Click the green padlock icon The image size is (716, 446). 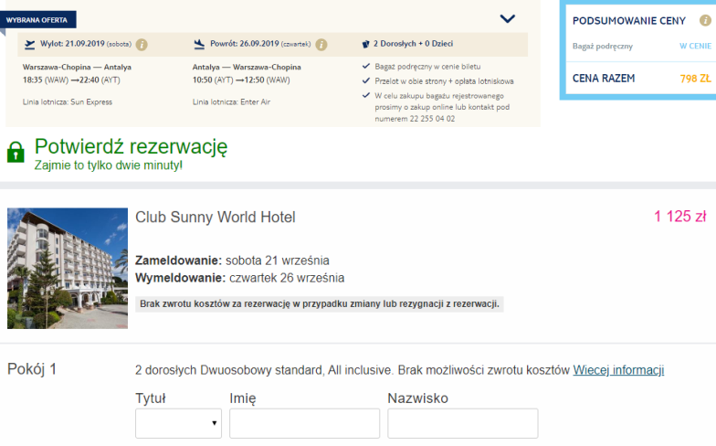(x=16, y=152)
